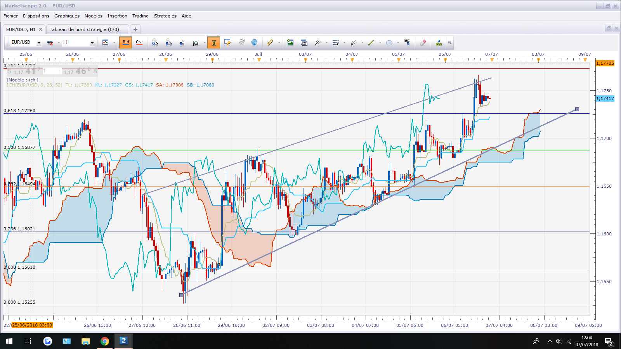The width and height of the screenshot is (621, 349).
Task: Open the EUR/USD symbol dropdown
Action: [39, 43]
